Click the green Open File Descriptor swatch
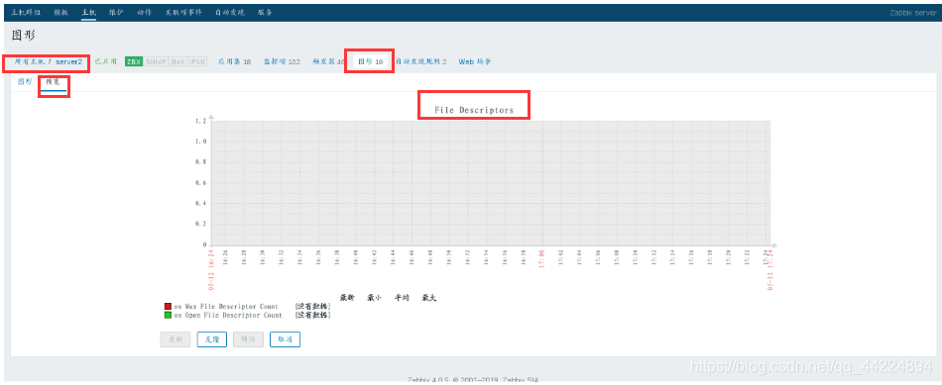The width and height of the screenshot is (942, 385). pos(169,315)
